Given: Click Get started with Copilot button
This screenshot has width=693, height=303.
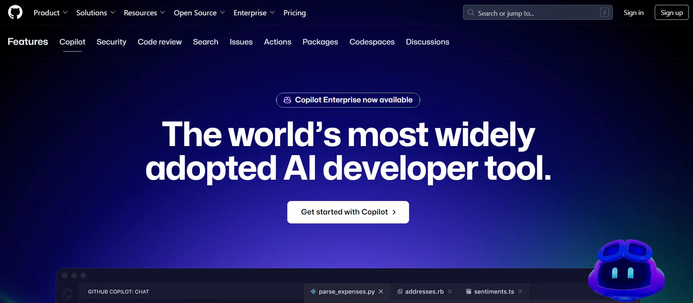Looking at the screenshot, I should [x=348, y=212].
